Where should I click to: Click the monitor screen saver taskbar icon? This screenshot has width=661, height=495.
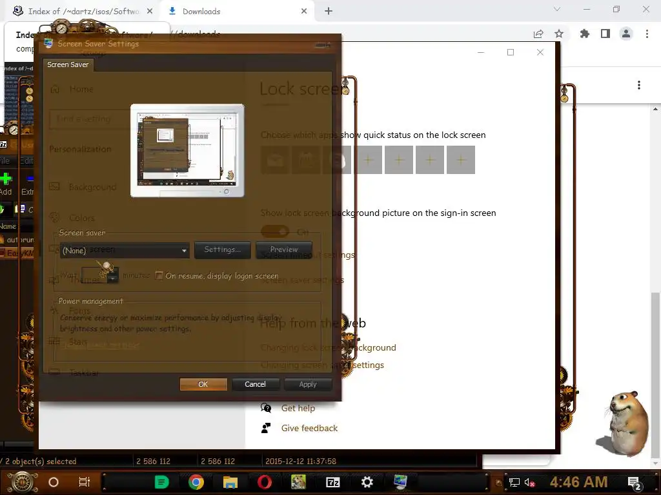(x=400, y=482)
